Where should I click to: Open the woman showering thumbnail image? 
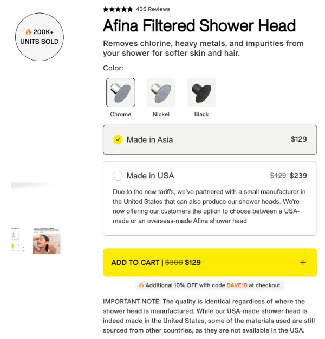pyautogui.click(x=47, y=241)
